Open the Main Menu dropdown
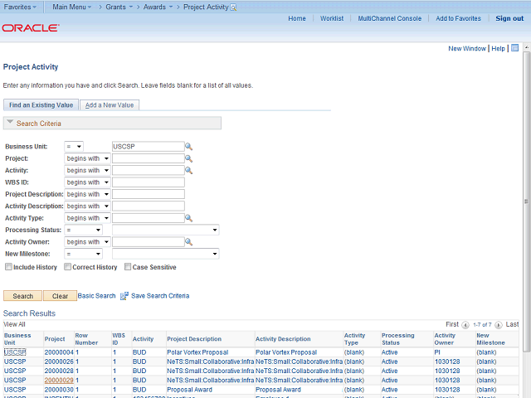Viewport: 531px width, 398px height. point(72,7)
